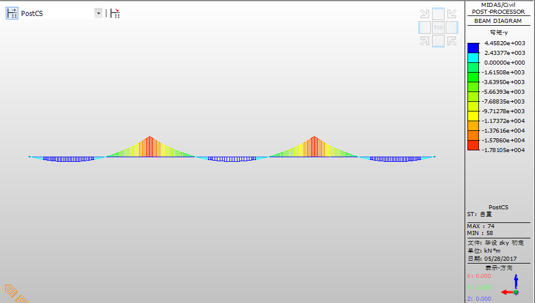Image resolution: width=535 pixels, height=303 pixels.
Task: Click the orange legend swatch near -1.57860e+004
Action: point(473,135)
